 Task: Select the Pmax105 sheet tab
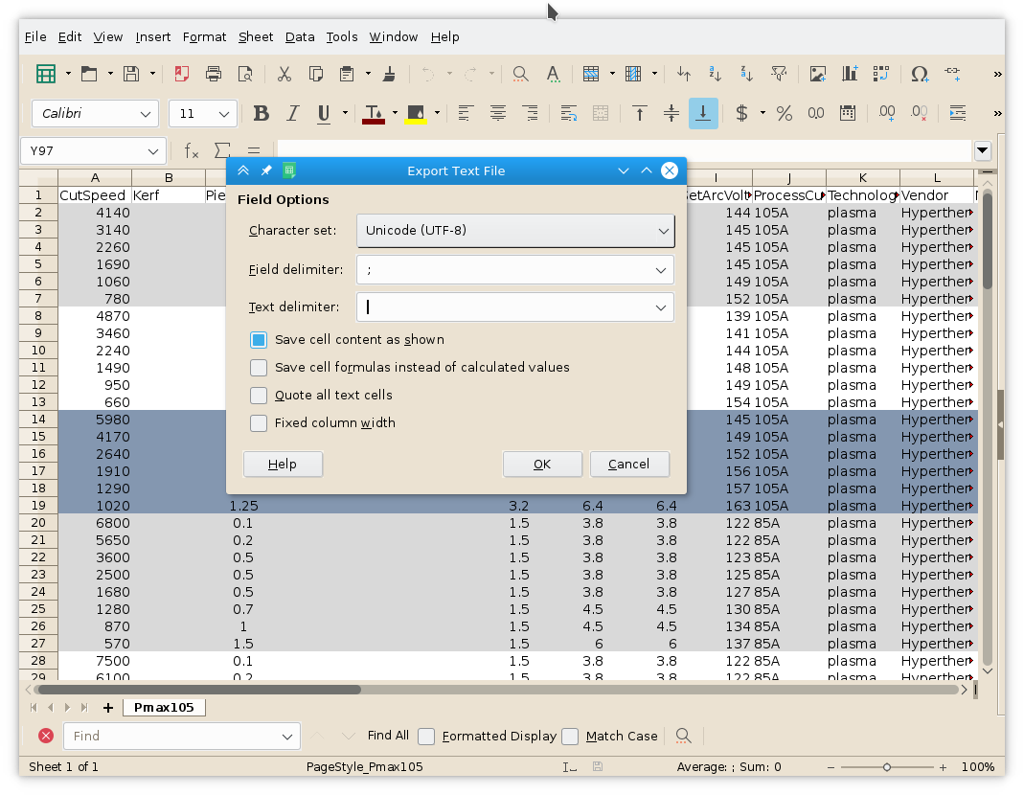pos(163,708)
